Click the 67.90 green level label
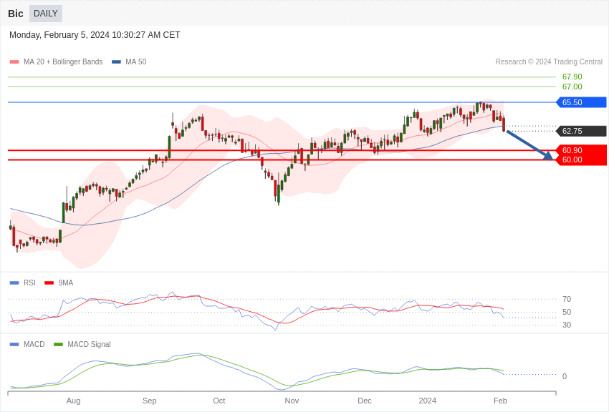The height and width of the screenshot is (412, 609). 572,77
